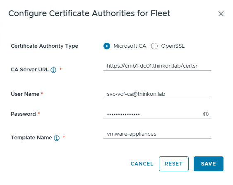Select the User Name label text

point(25,94)
